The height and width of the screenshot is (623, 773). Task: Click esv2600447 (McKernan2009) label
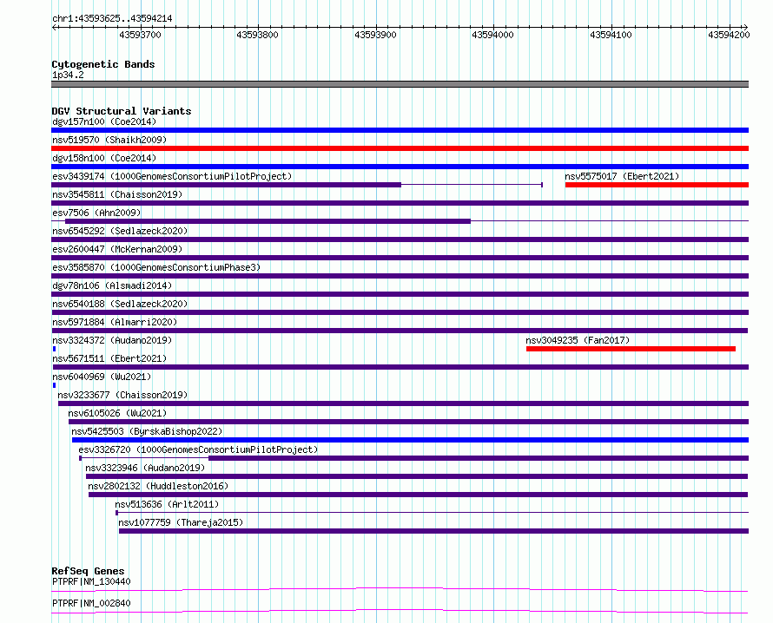(x=117, y=249)
